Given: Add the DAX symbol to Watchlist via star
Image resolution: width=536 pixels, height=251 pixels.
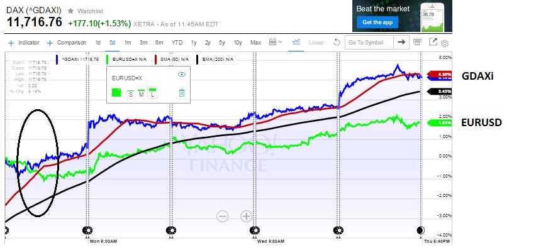Looking at the screenshot, I should tap(70, 11).
